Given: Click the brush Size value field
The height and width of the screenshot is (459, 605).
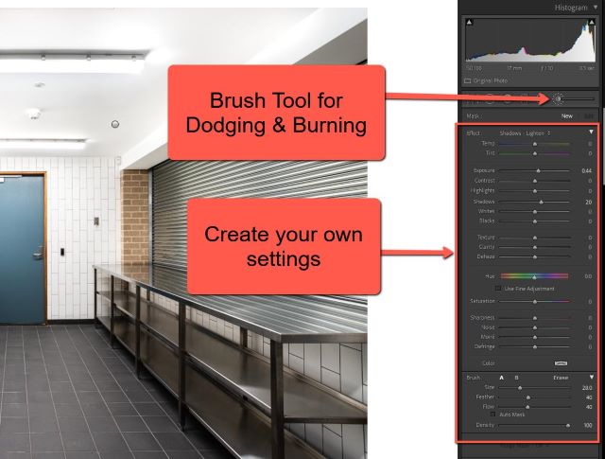Looking at the screenshot, I should coord(586,387).
